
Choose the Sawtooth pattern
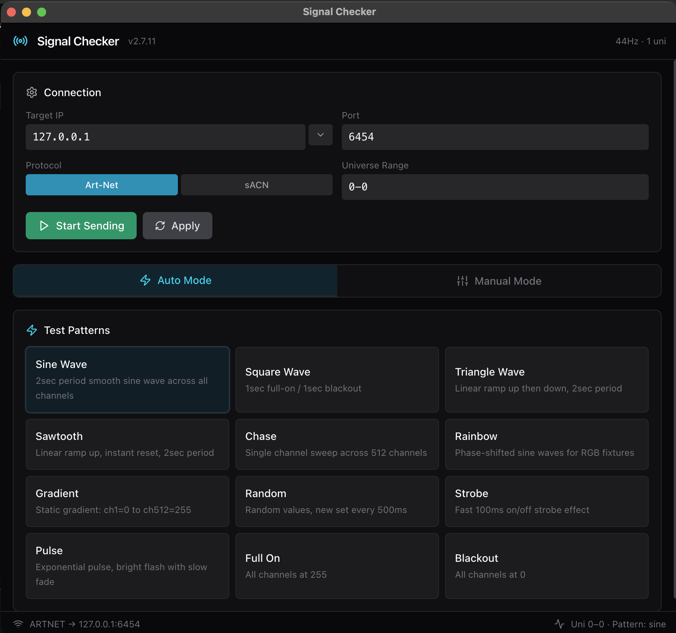point(128,444)
